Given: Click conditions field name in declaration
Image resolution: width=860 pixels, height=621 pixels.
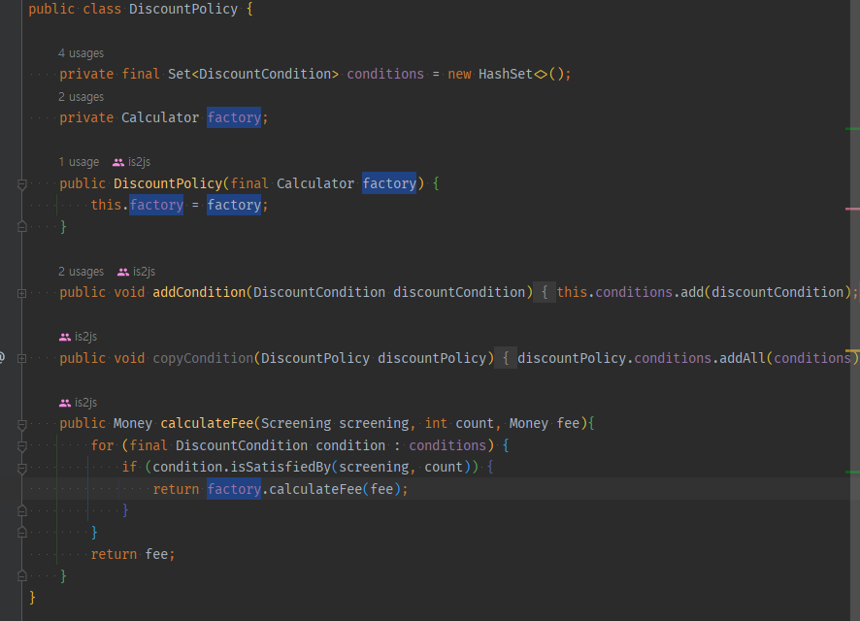Looking at the screenshot, I should pos(385,74).
